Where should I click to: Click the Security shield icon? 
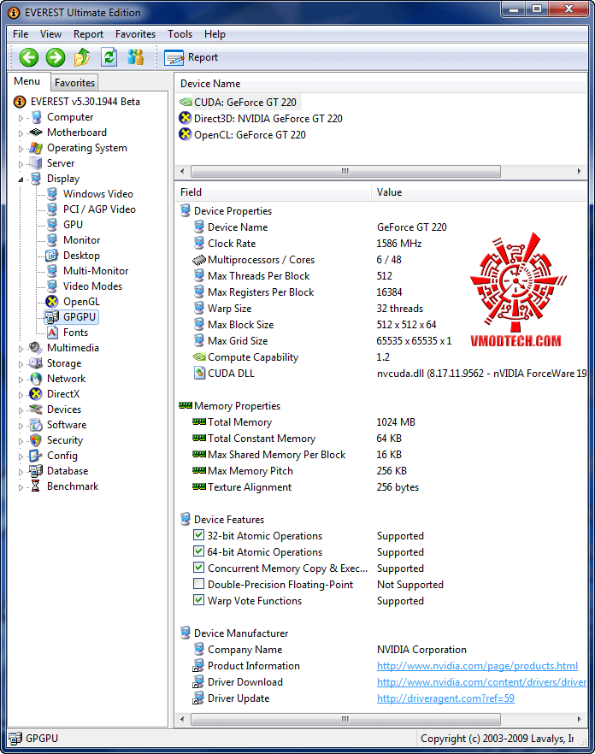coord(36,440)
